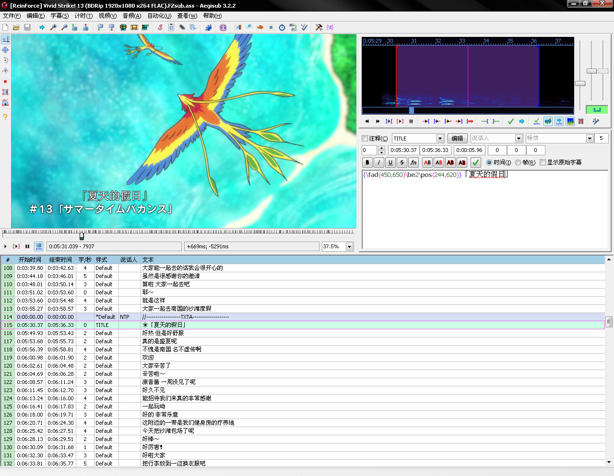Toggle the spectrum analyzer mode icon
Image resolution: width=614 pixels, height=476 pixels.
570,121
